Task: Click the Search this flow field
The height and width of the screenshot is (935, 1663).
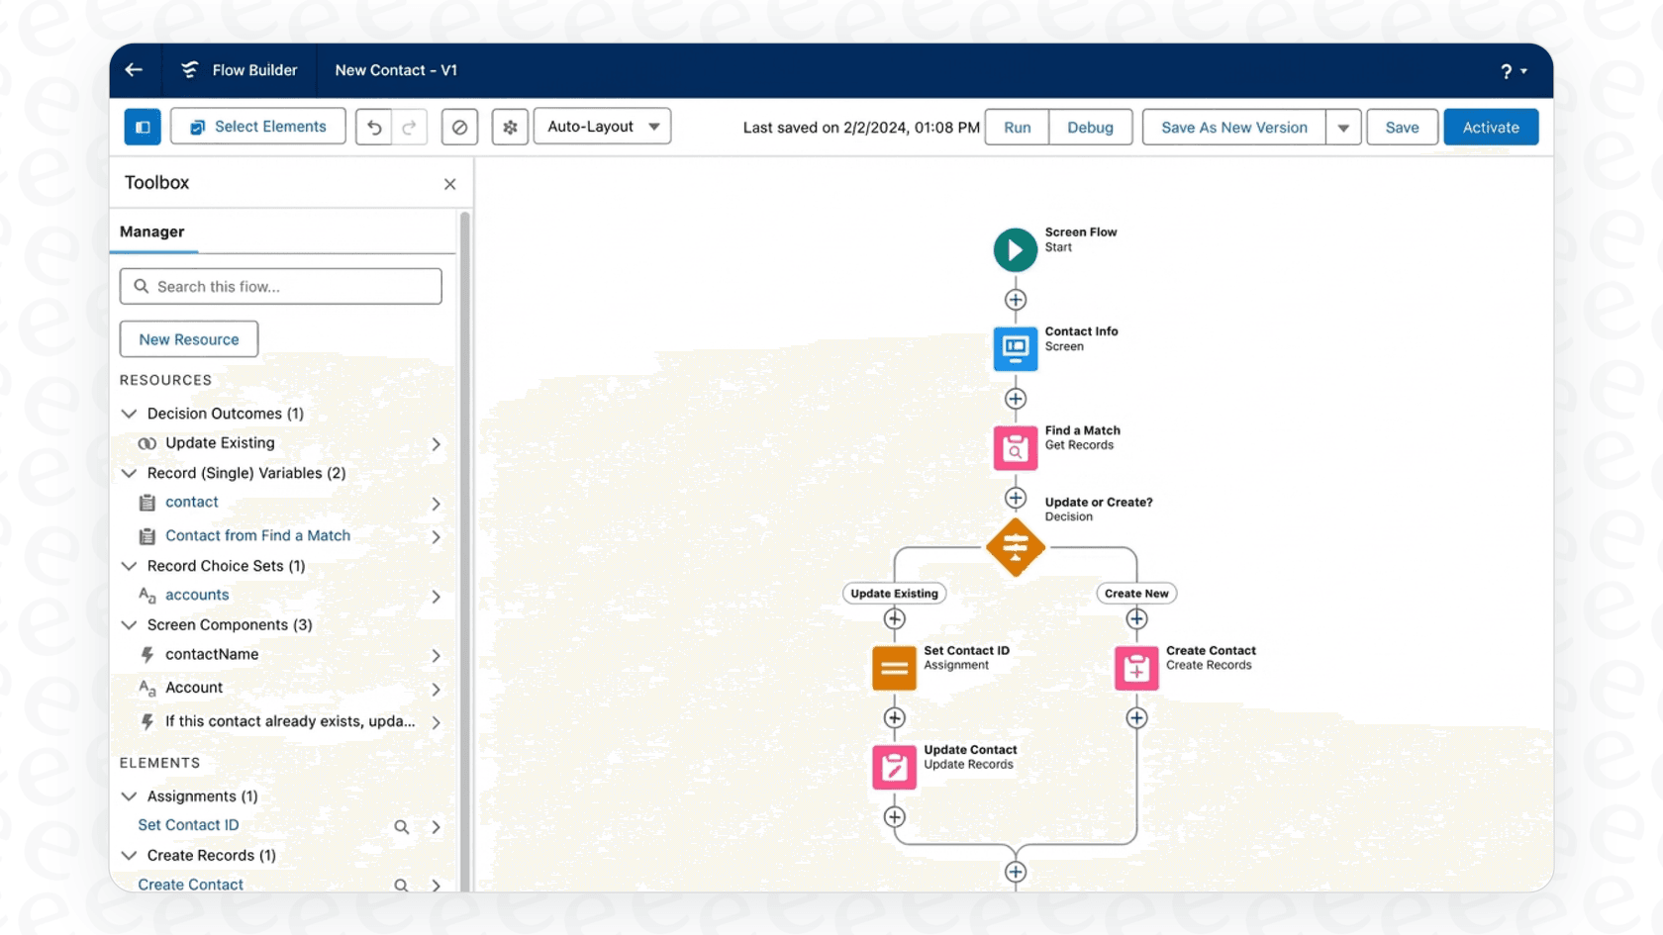Action: click(280, 286)
